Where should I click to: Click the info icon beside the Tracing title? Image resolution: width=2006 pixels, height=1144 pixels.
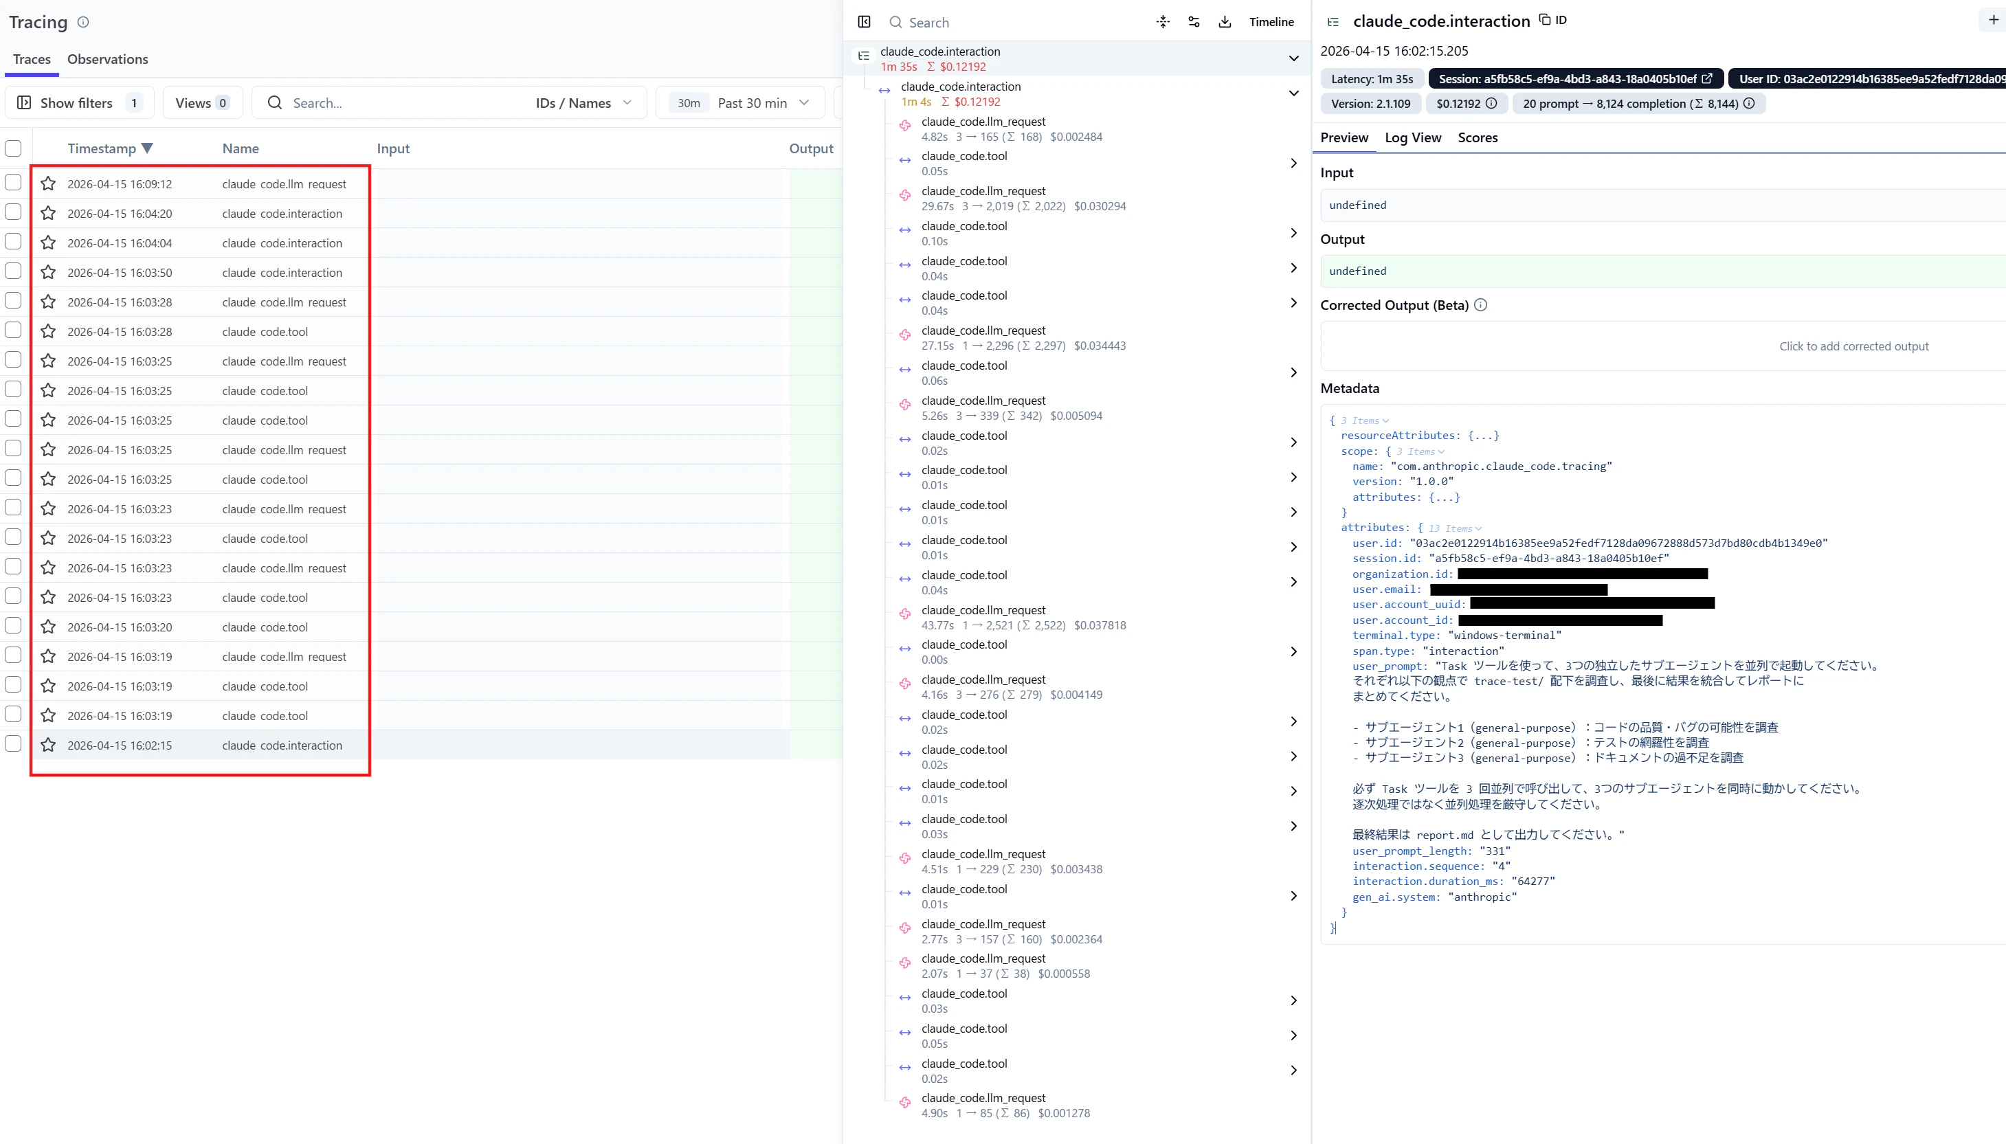click(83, 22)
